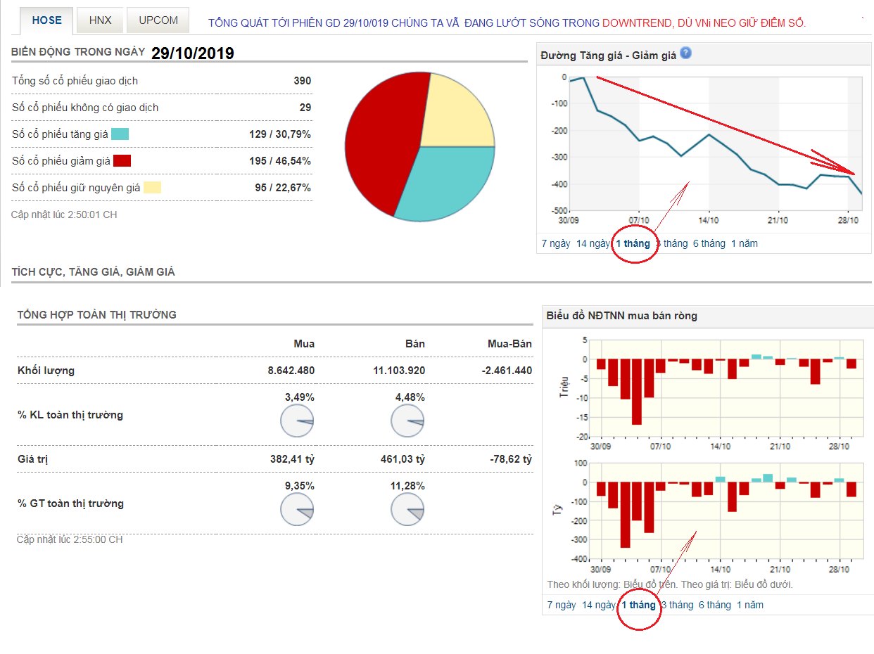874x654 pixels.
Task: Select 14 ngày under the advance-decline chart
Action: pos(593,243)
